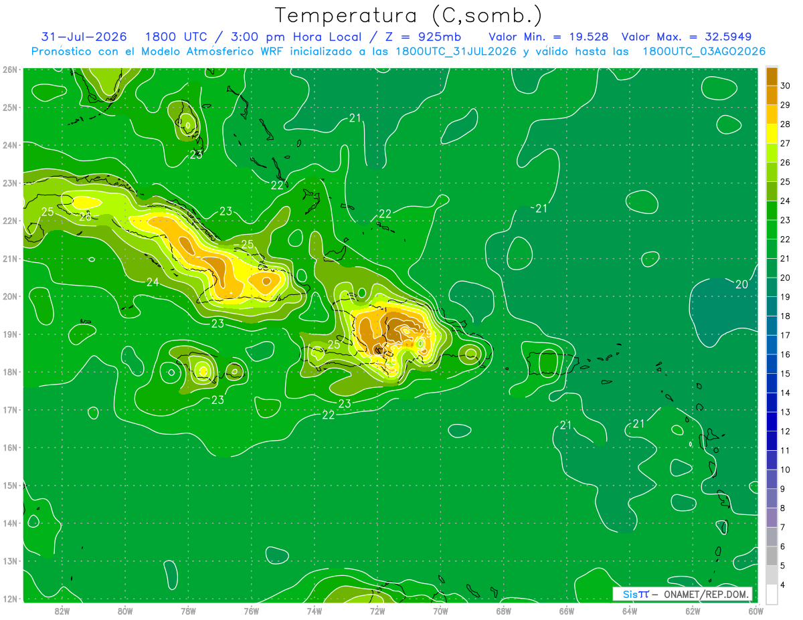Click 'Valor Min. = 19.528' text
Screen dimensions: 803x620
[549, 37]
